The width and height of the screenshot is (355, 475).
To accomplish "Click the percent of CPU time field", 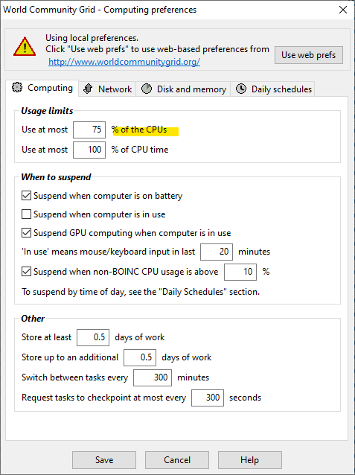I will tap(89, 150).
